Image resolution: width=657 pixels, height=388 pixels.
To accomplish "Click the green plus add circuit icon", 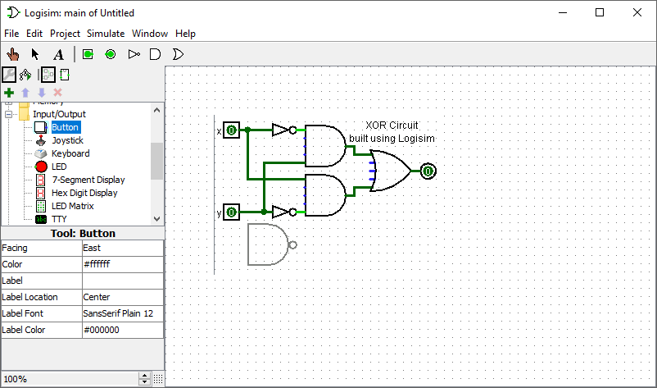I will pos(9,93).
